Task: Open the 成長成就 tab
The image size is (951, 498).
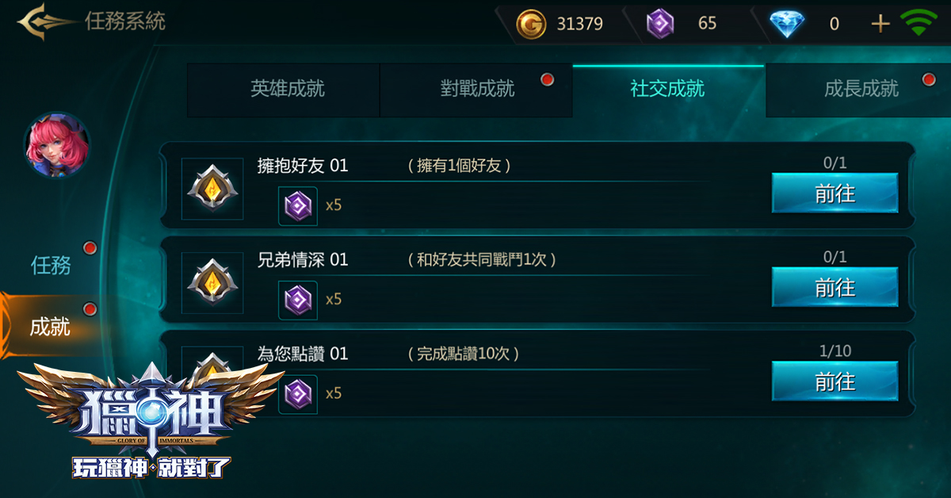Action: [858, 90]
